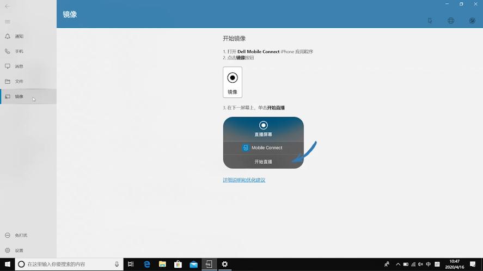Open the Windows Start menu
The width and height of the screenshot is (483, 271).
[8, 264]
